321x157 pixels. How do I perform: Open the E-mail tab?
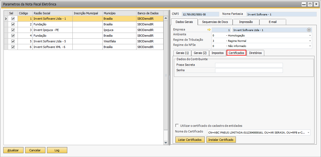(273, 22)
